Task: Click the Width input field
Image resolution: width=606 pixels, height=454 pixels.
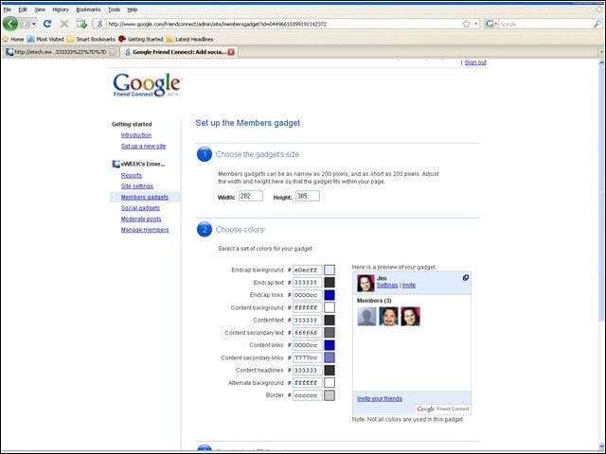Action: 251,196
